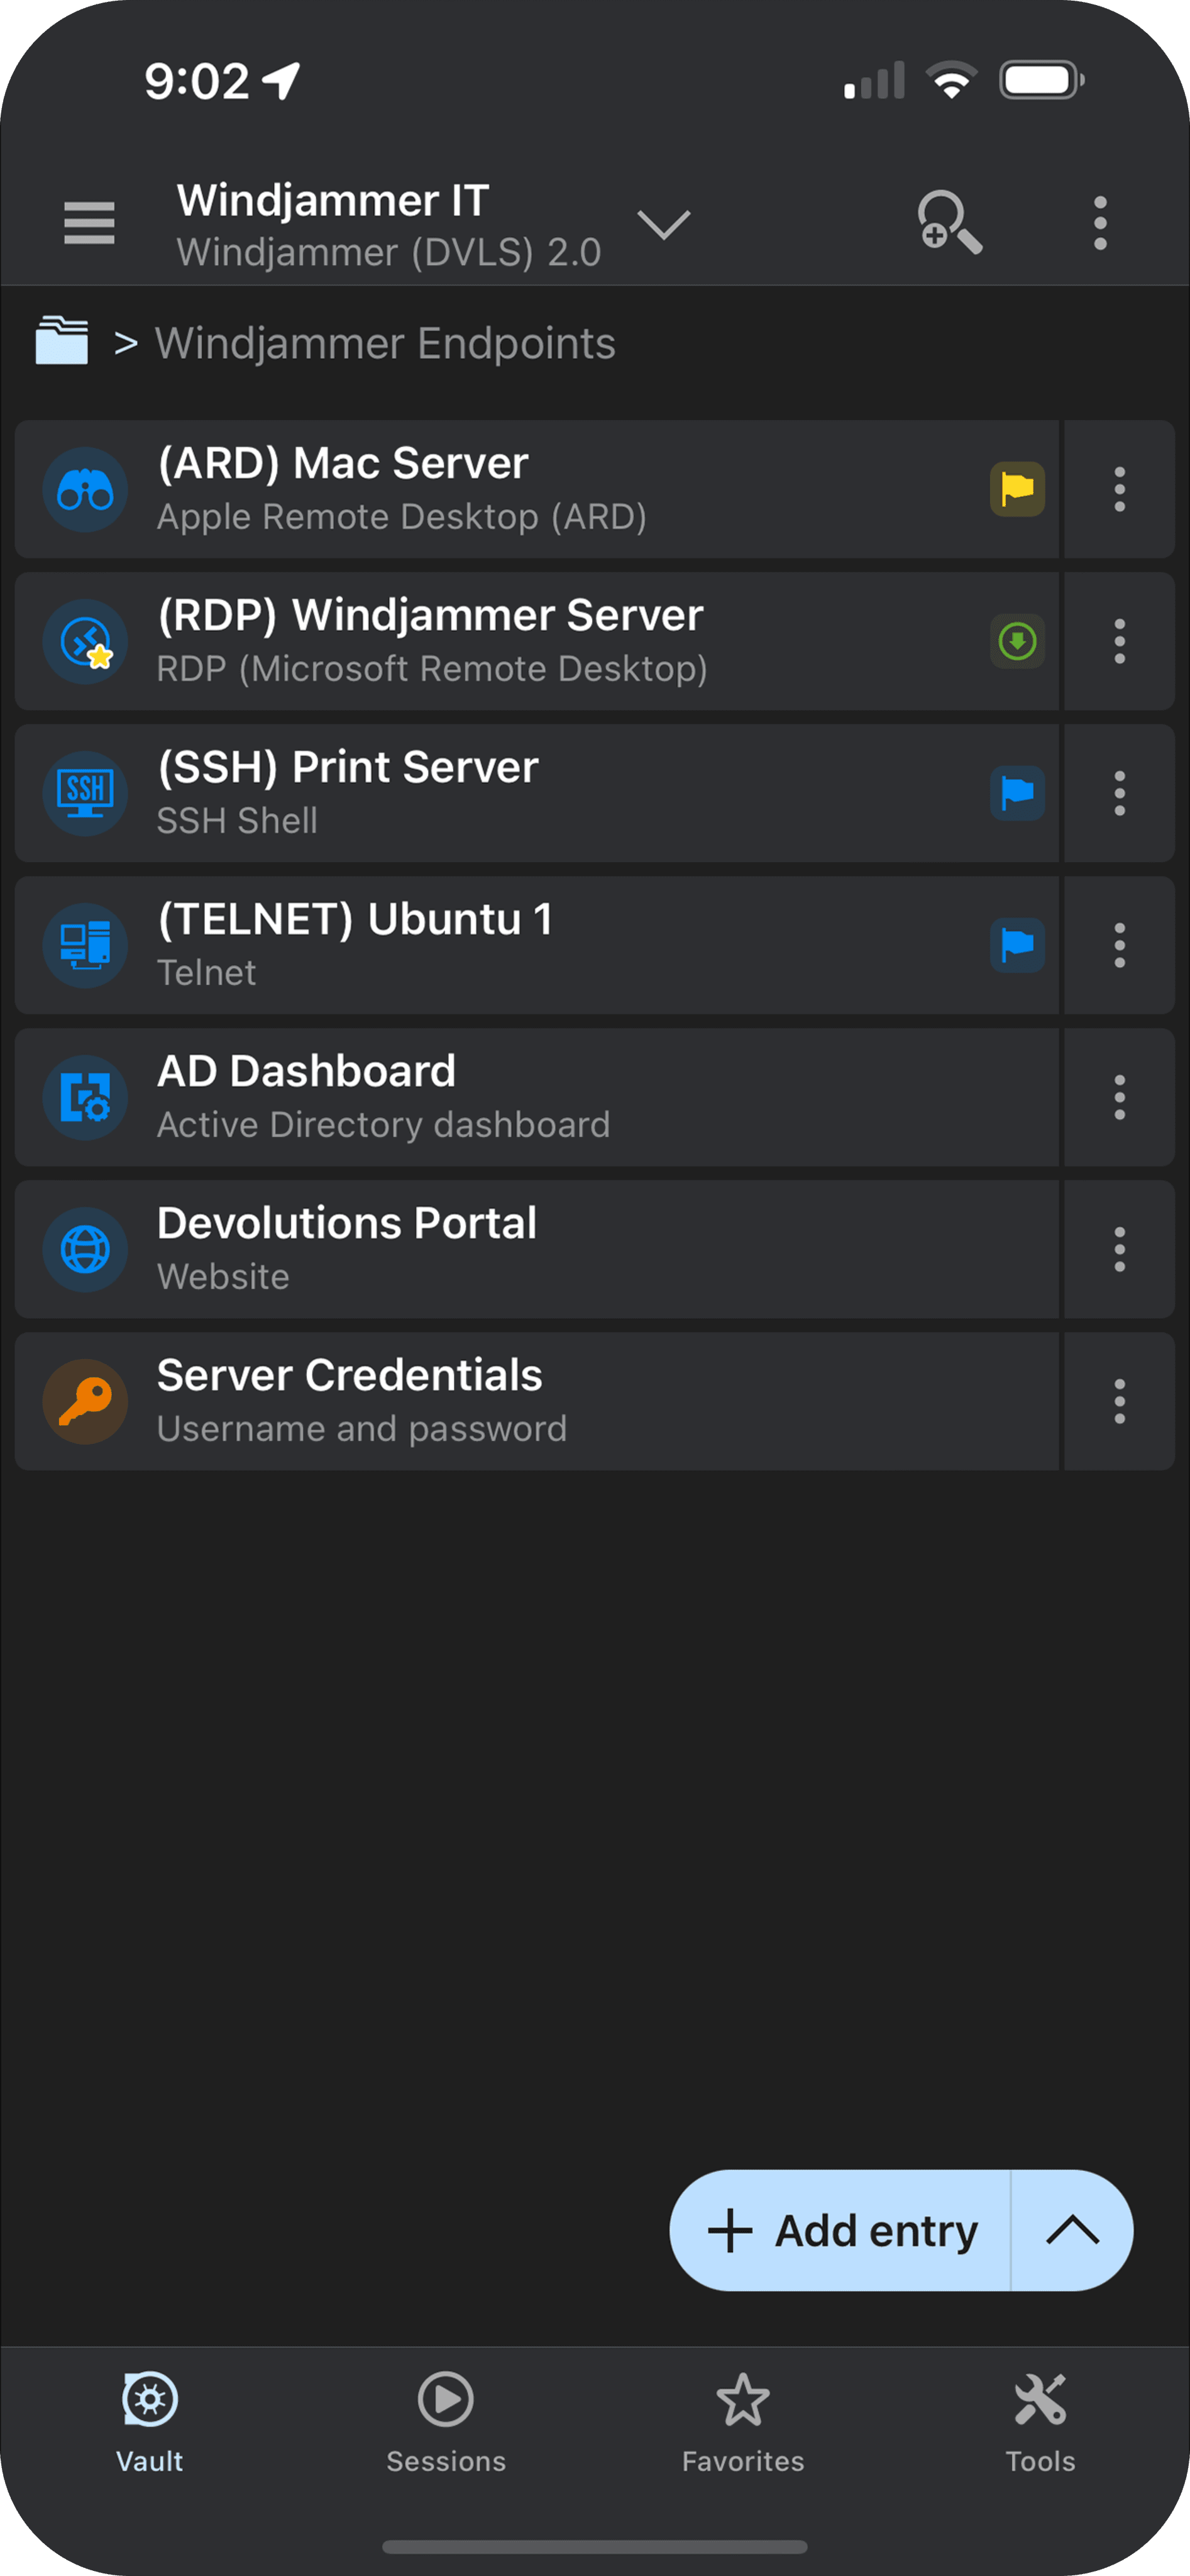Open more options for Devolutions Portal

tap(1119, 1249)
